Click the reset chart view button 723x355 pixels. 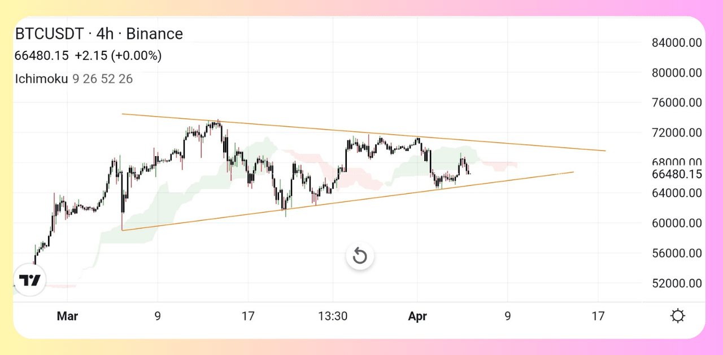[360, 256]
